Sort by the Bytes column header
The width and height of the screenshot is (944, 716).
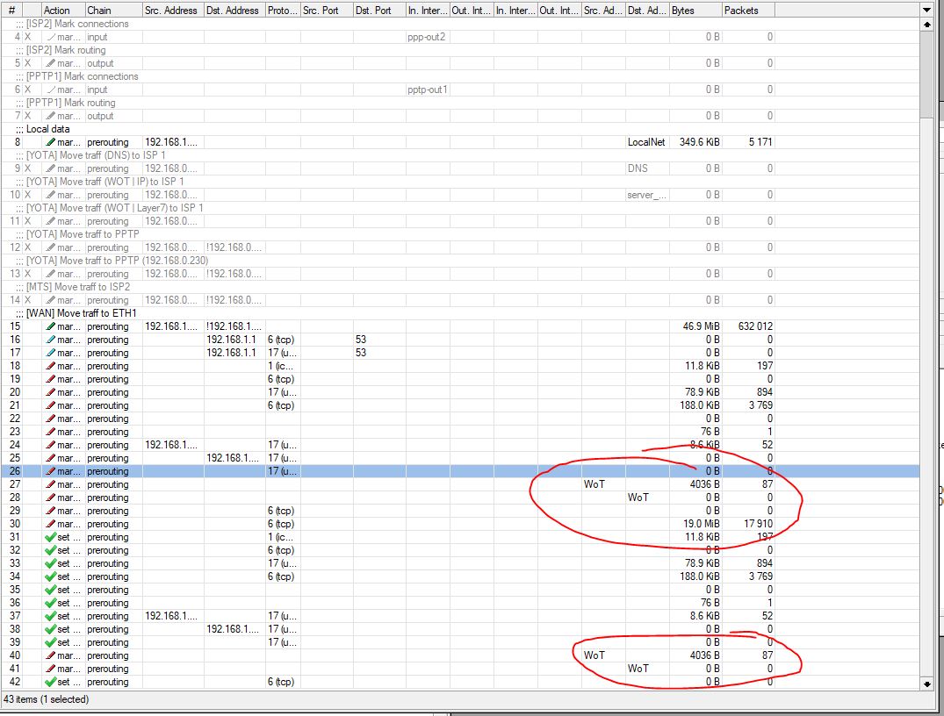[x=694, y=10]
